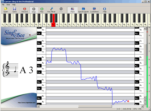Viewport: 151px width, 111px height.
Task: Play the A4 piano key
Action: coord(83,25)
